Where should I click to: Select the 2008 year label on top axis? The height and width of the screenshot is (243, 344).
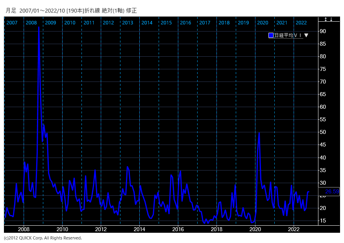(x=31, y=23)
